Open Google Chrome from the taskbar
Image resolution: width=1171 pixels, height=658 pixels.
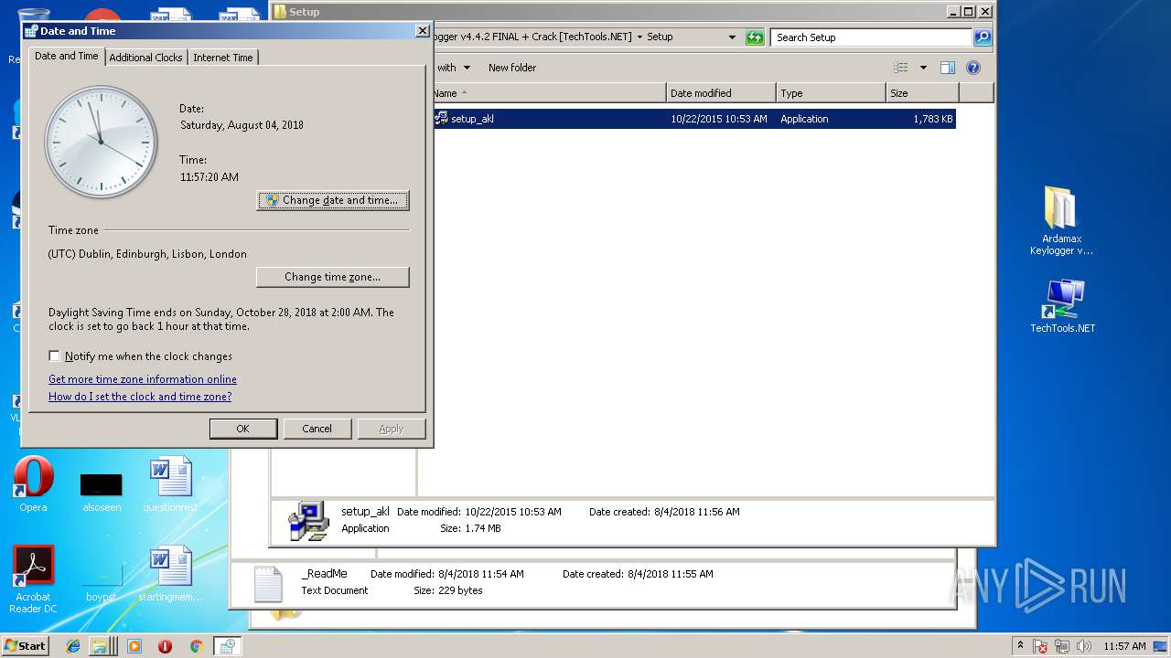[196, 646]
